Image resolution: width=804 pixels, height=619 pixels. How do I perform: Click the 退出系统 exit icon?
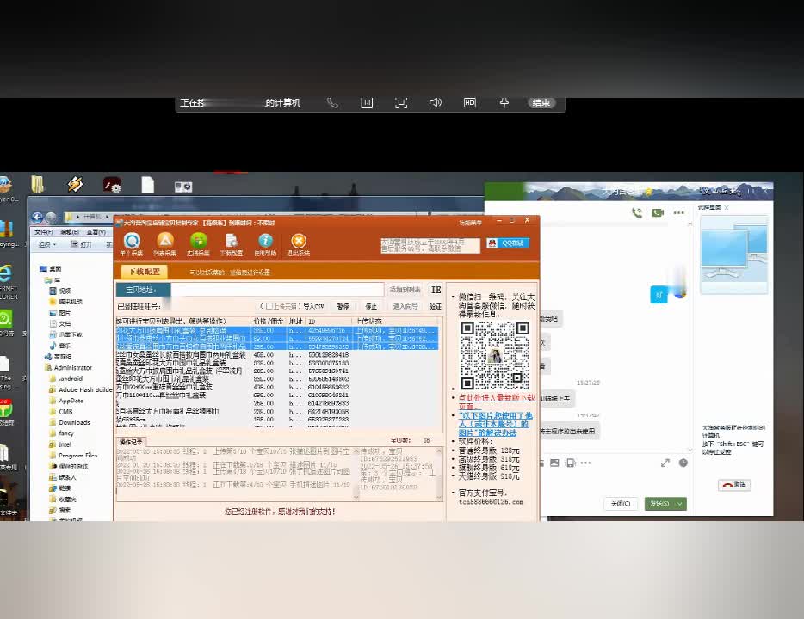[x=299, y=244]
